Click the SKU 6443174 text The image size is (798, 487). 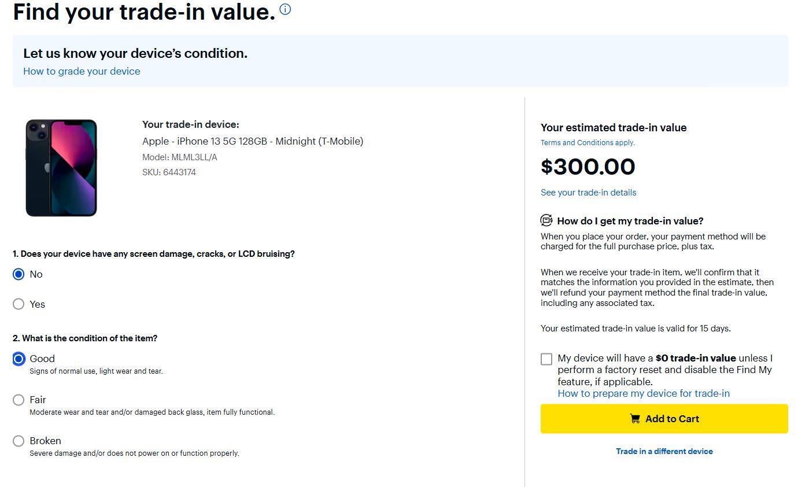[169, 172]
